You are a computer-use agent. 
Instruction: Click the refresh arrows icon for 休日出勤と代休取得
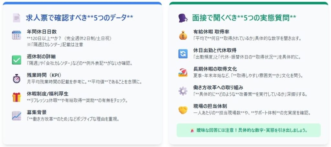pyautogui.click(x=183, y=54)
